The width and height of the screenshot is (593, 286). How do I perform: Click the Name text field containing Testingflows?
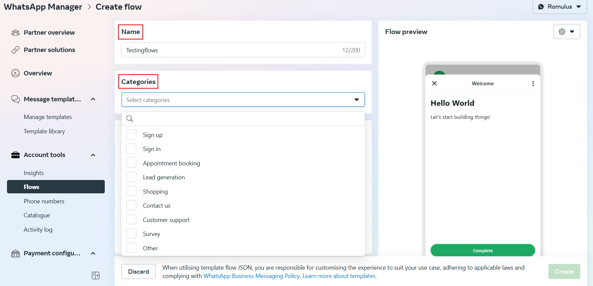pos(230,50)
